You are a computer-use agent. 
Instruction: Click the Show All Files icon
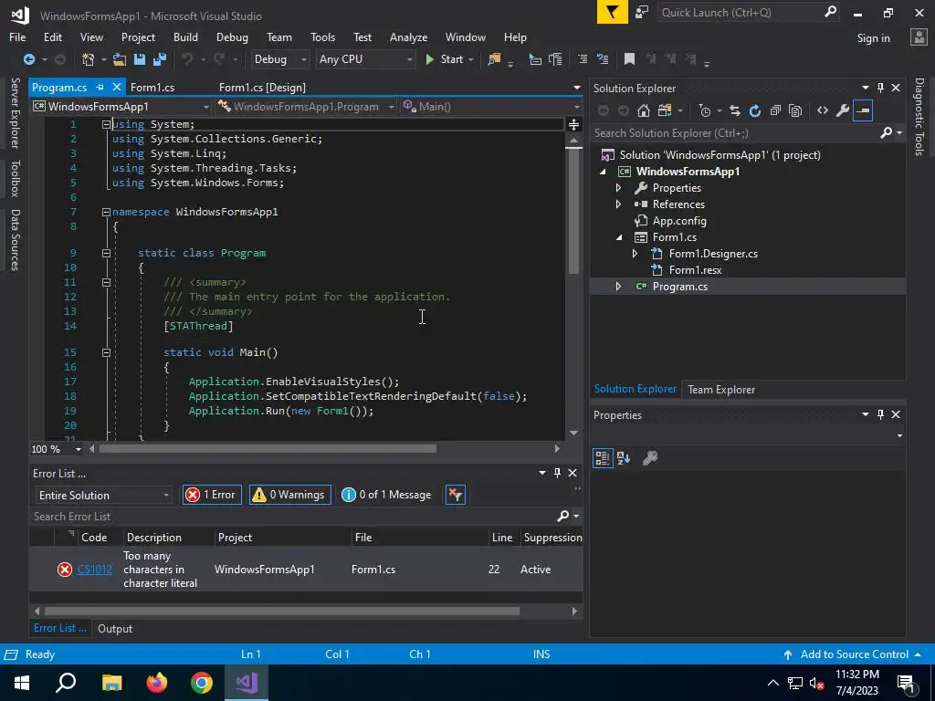(795, 110)
